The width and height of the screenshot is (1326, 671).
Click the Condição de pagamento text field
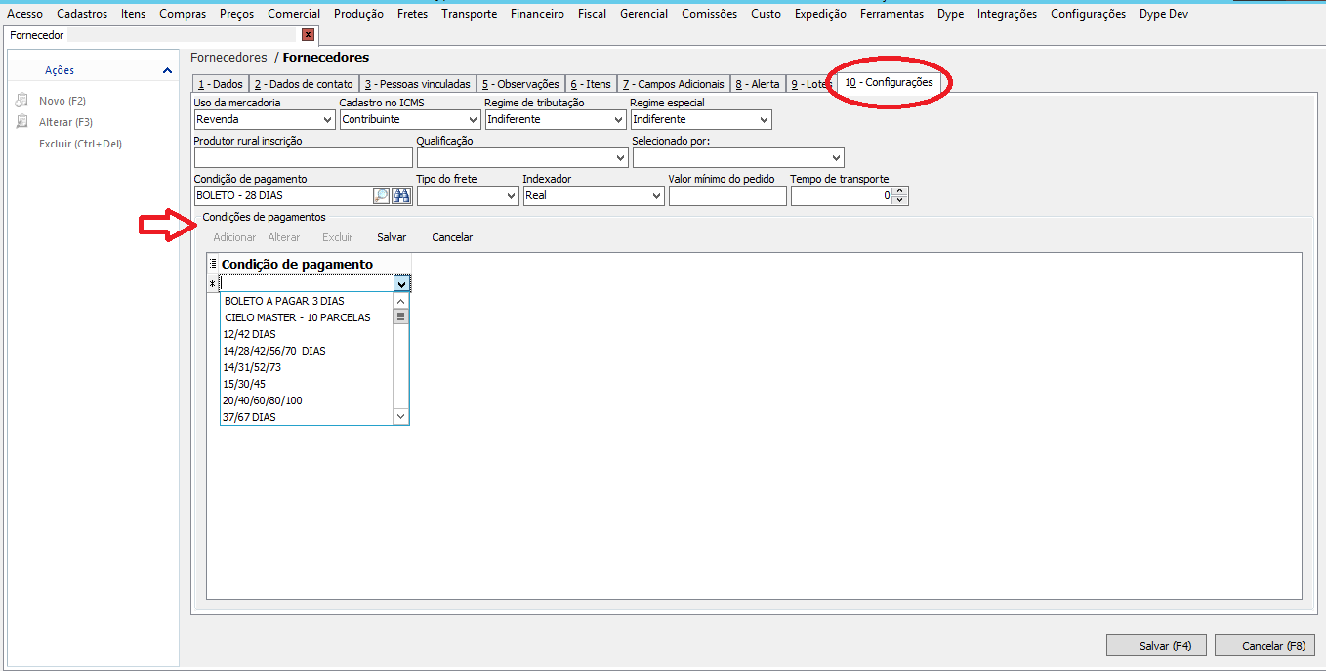coord(283,196)
